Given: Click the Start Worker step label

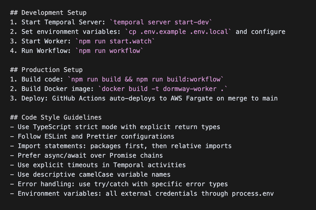Looking at the screenshot, I should pyautogui.click(x=40, y=41).
